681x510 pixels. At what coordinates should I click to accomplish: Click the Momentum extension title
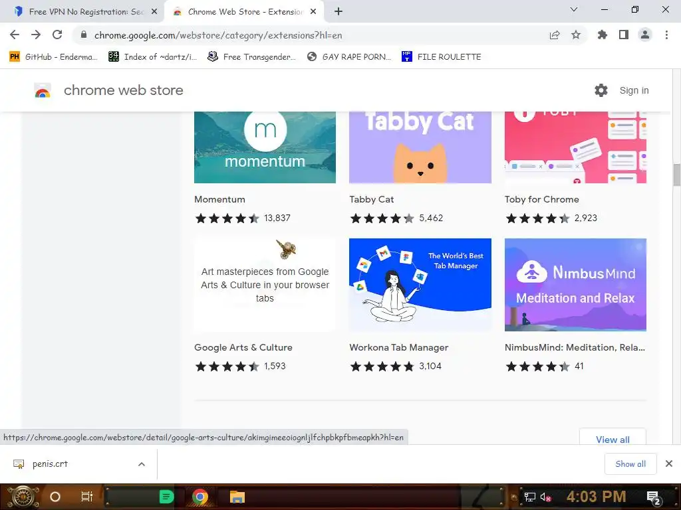(x=219, y=199)
